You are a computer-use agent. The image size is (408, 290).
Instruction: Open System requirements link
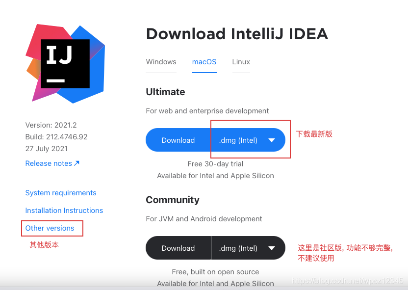click(x=61, y=193)
